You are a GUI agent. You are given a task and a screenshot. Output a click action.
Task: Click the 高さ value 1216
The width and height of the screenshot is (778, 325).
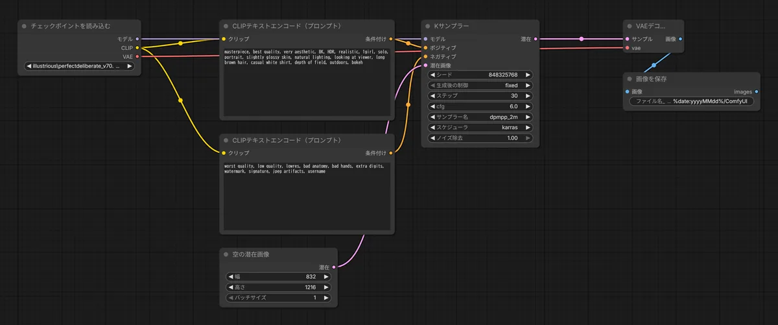(310, 287)
